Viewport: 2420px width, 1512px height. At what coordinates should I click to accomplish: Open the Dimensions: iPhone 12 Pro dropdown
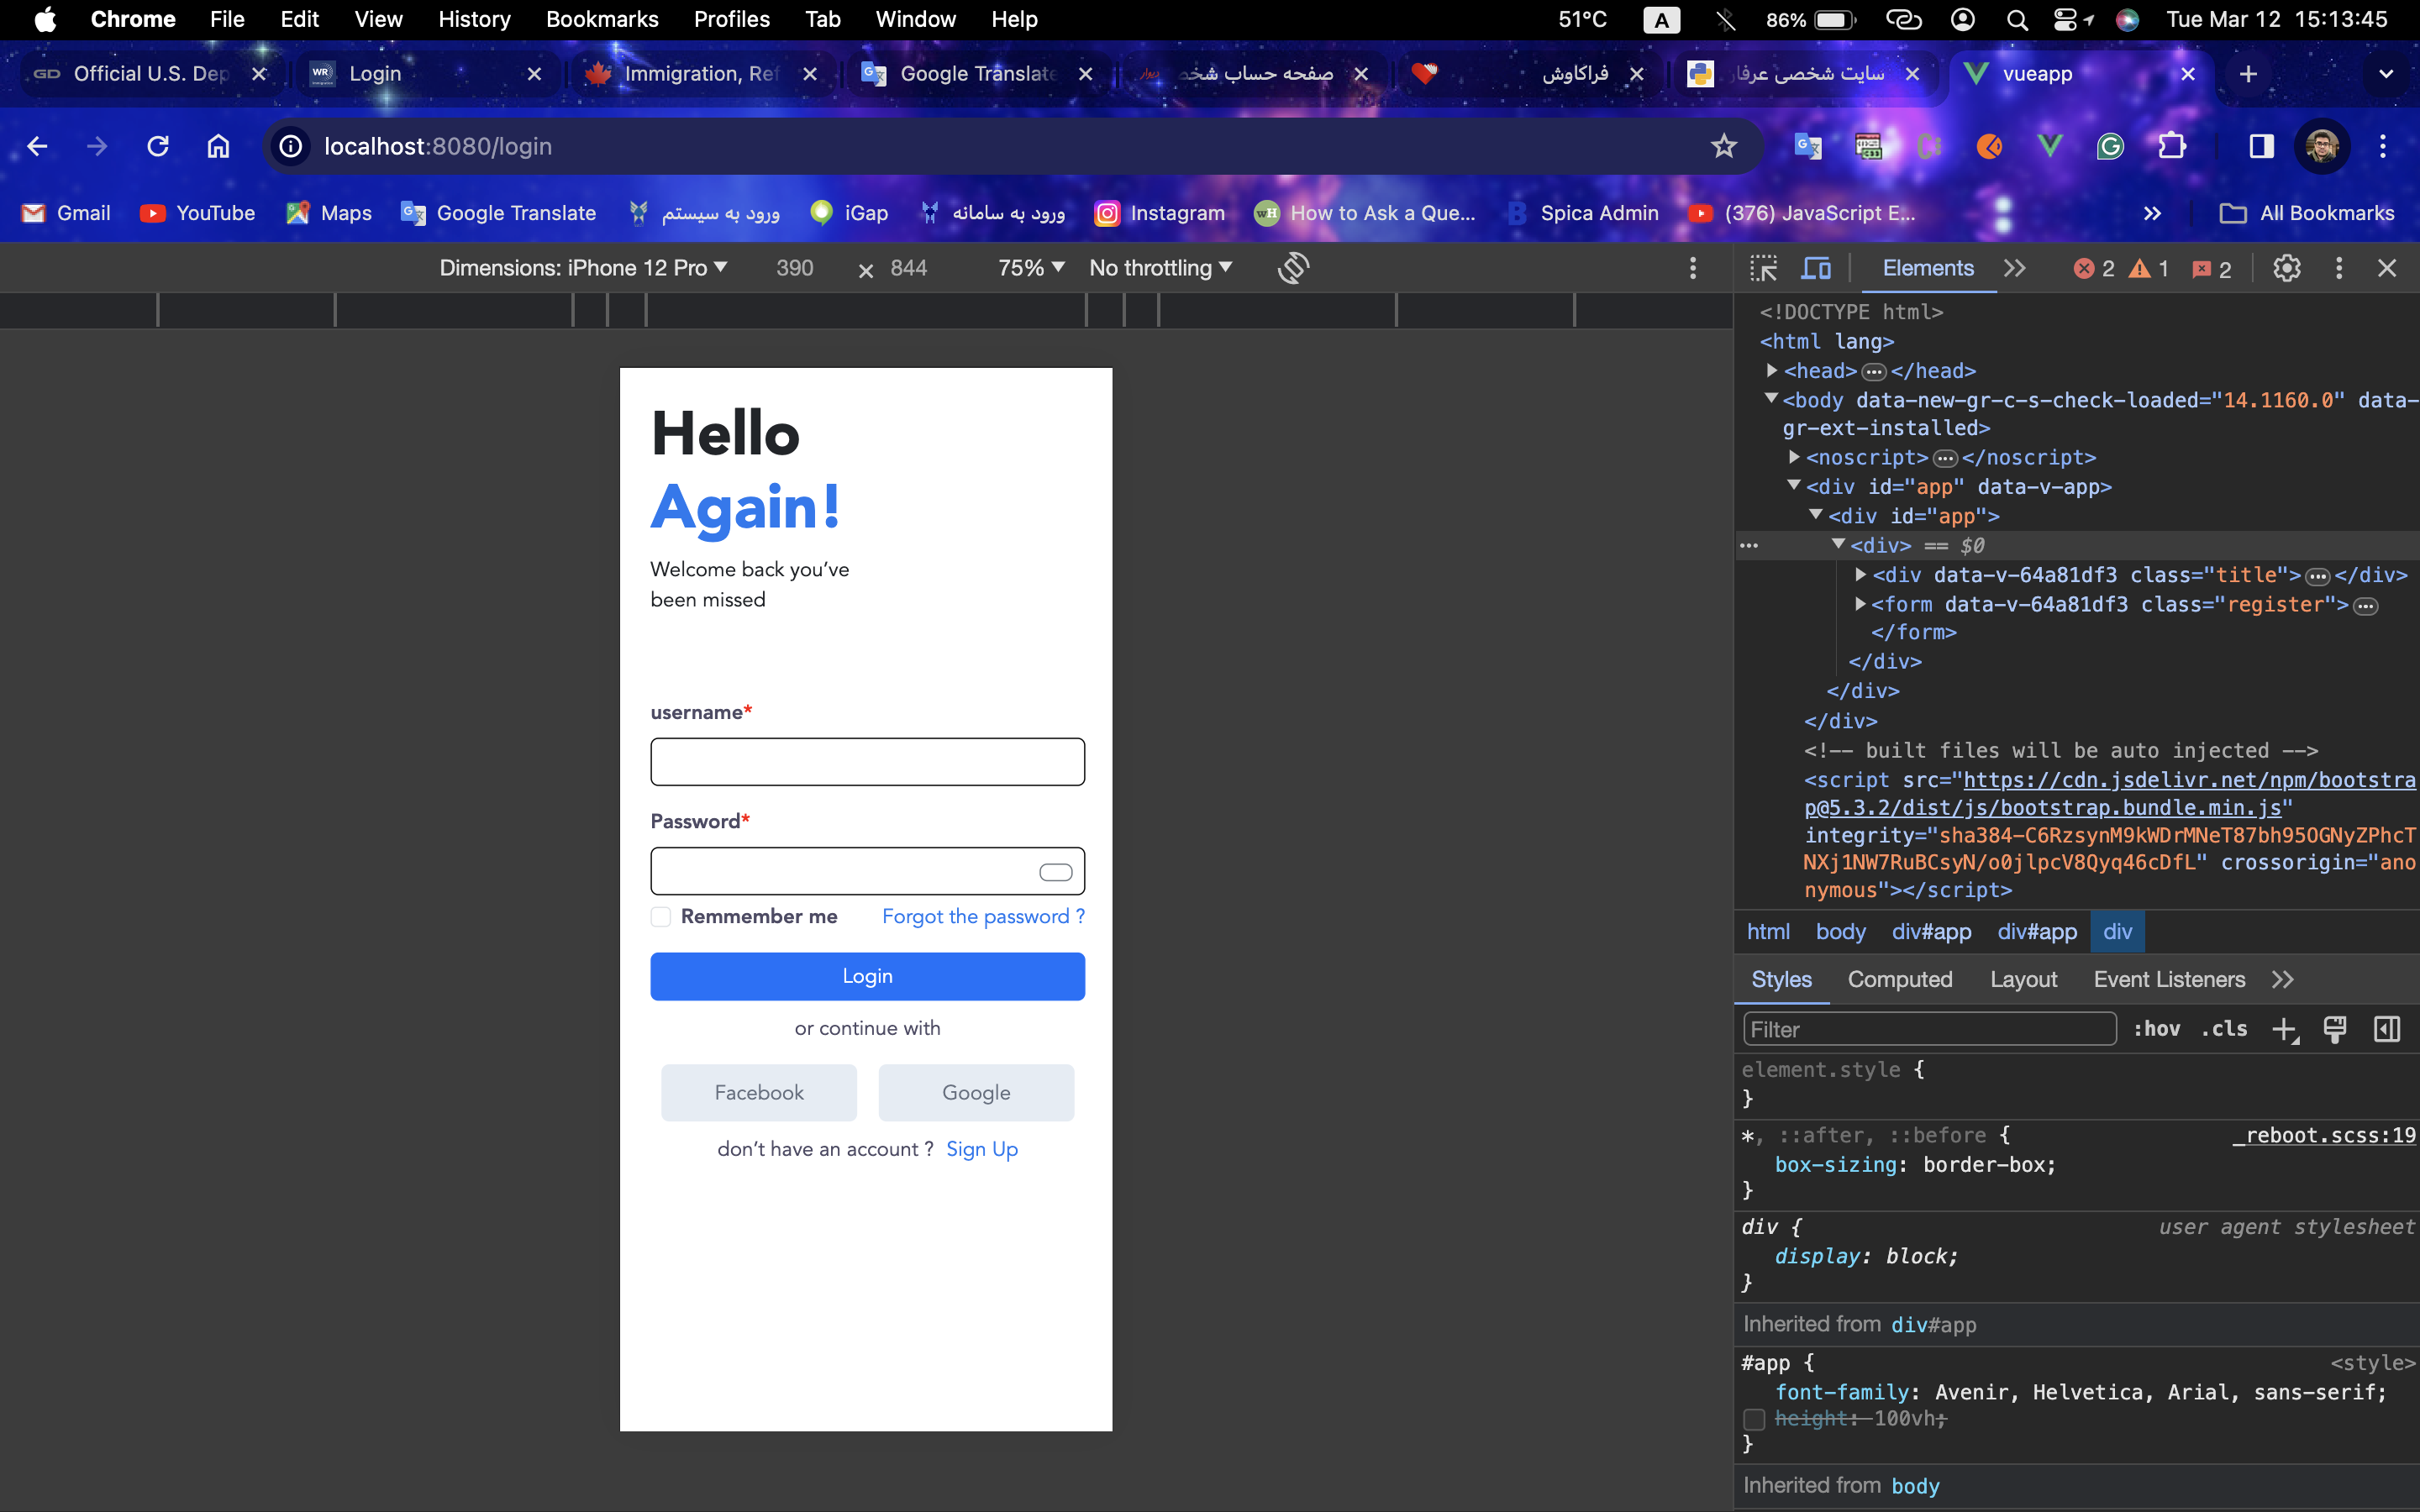coord(584,268)
